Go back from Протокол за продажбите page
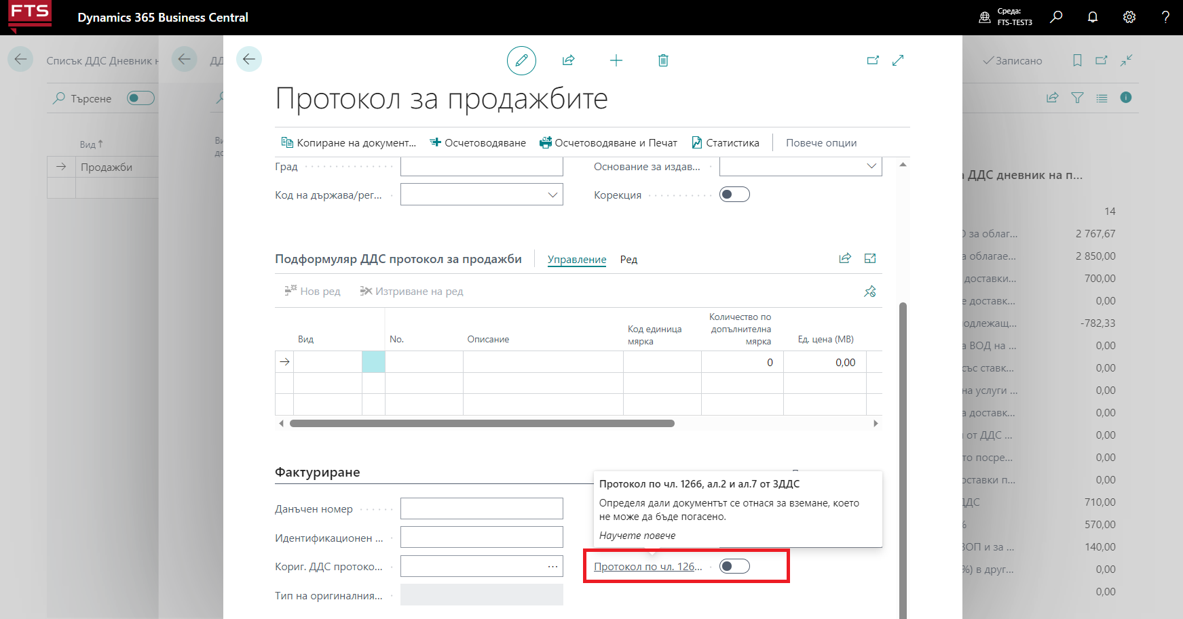 tap(249, 59)
